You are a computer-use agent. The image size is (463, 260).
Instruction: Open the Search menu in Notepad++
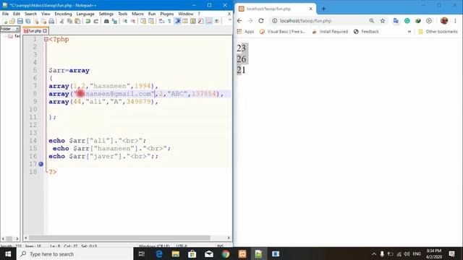30,14
